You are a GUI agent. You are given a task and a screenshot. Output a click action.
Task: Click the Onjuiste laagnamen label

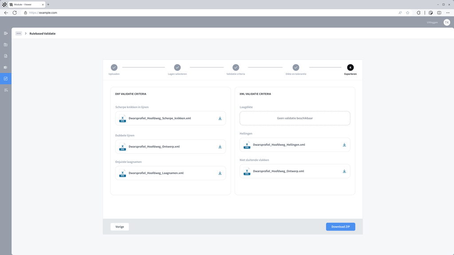tap(128, 162)
